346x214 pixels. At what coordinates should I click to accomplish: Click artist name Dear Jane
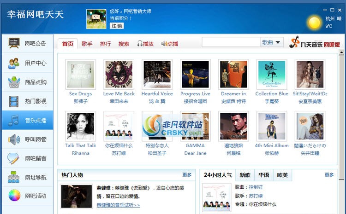pos(195,153)
